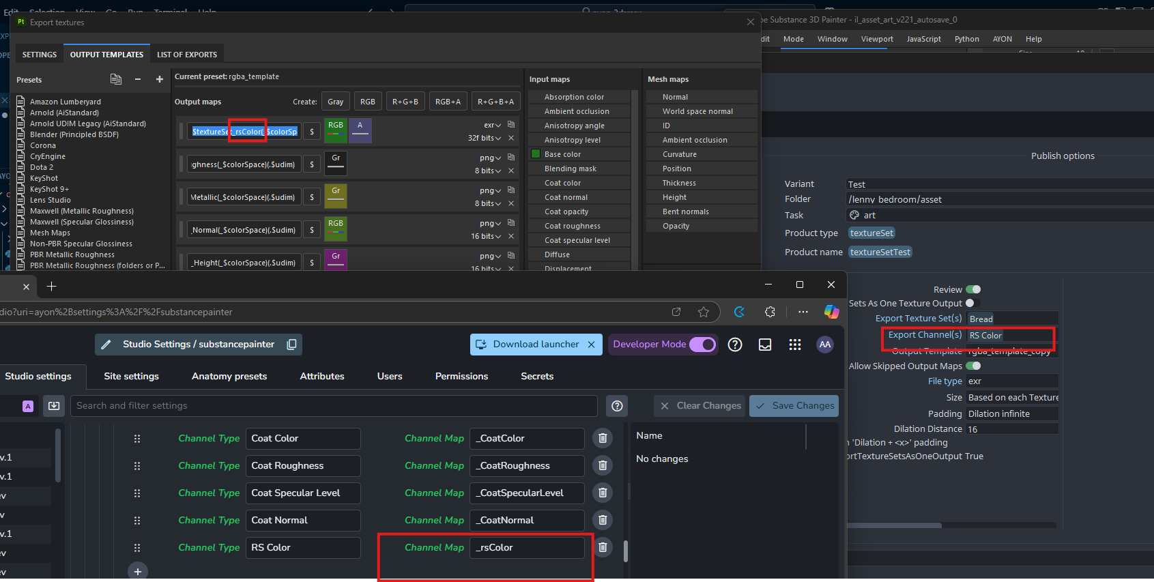Image resolution: width=1154 pixels, height=582 pixels.
Task: Add a new channel entry with plus button
Action: pos(138,571)
